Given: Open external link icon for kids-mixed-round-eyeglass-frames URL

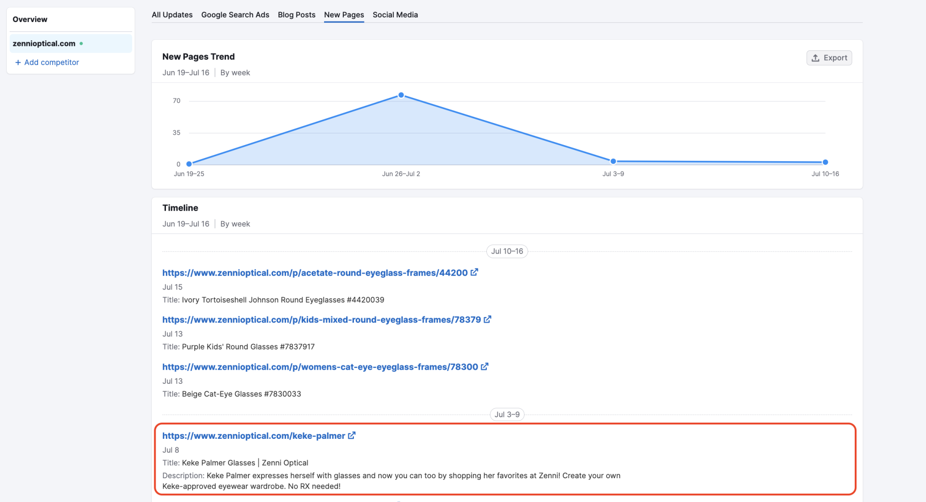Looking at the screenshot, I should click(487, 319).
